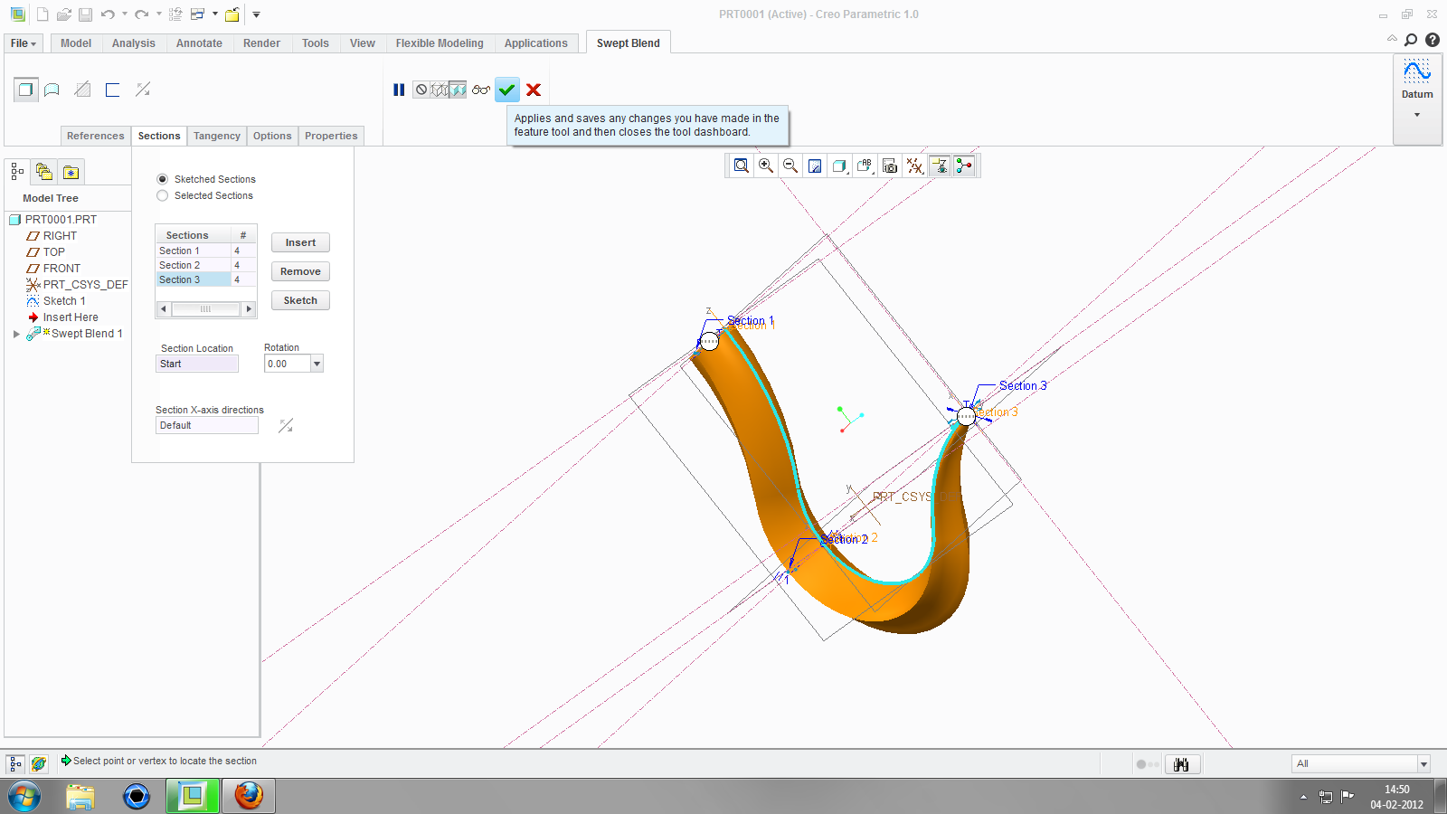Click the View Manager camera icon

pos(890,166)
